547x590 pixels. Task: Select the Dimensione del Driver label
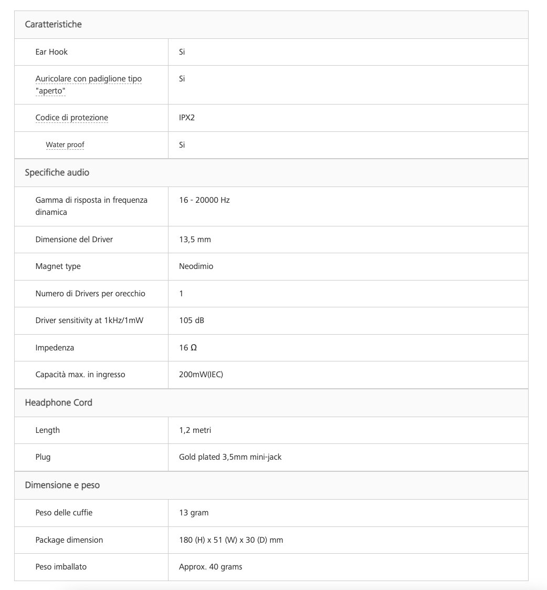tap(74, 240)
